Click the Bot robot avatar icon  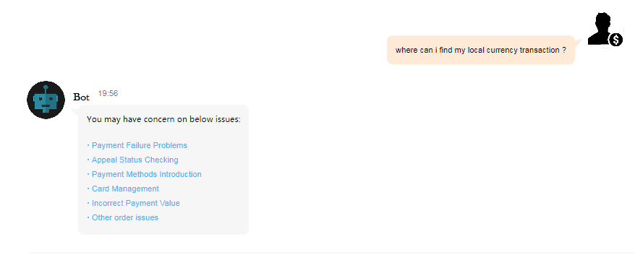(46, 100)
